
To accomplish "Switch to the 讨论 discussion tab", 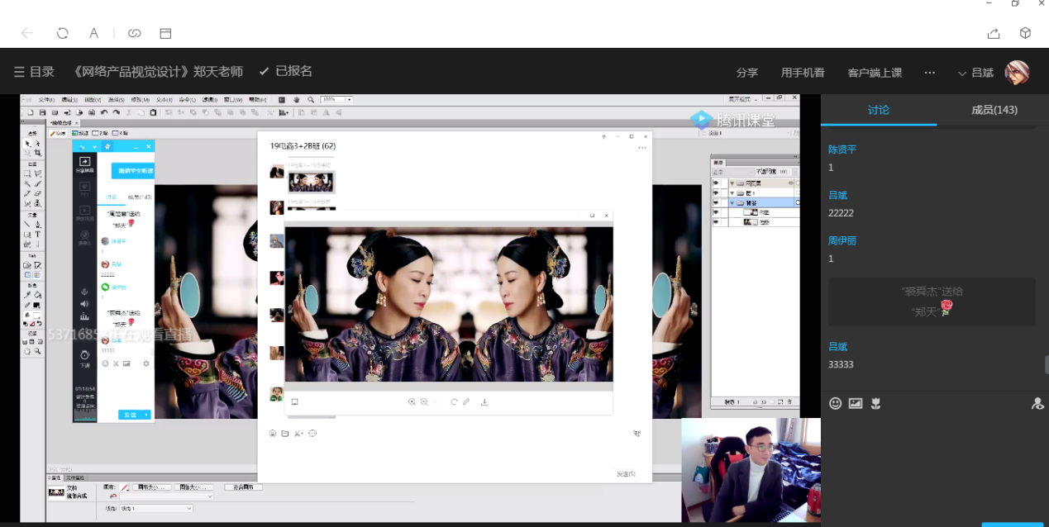I will click(879, 110).
